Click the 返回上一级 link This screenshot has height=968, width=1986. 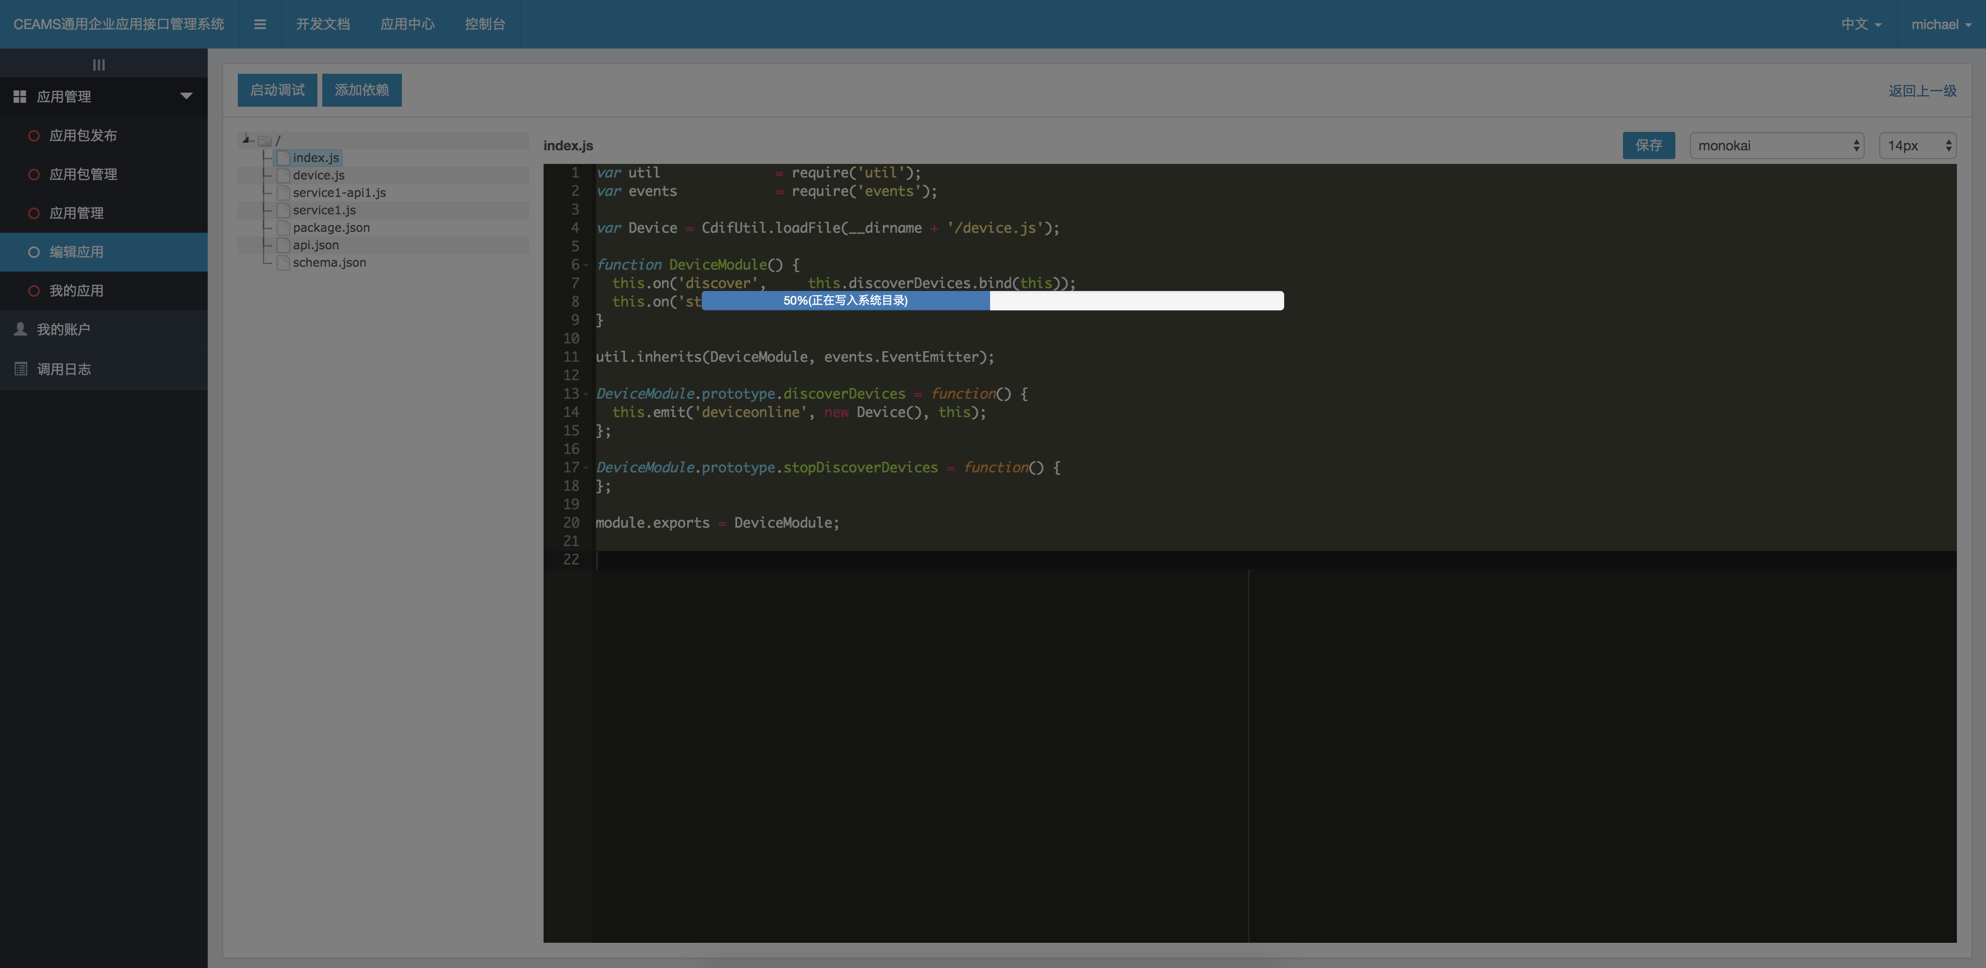pyautogui.click(x=1922, y=91)
